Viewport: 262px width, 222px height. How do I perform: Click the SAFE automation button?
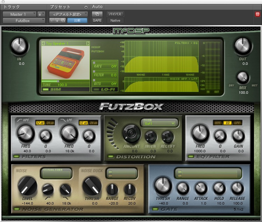point(97,21)
